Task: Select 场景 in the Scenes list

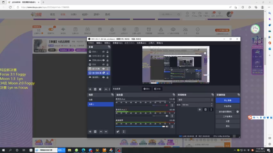Action: tap(100, 100)
